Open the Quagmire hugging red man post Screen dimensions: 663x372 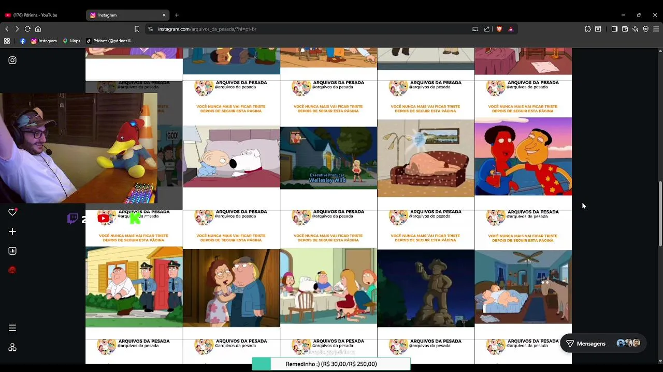point(523,145)
